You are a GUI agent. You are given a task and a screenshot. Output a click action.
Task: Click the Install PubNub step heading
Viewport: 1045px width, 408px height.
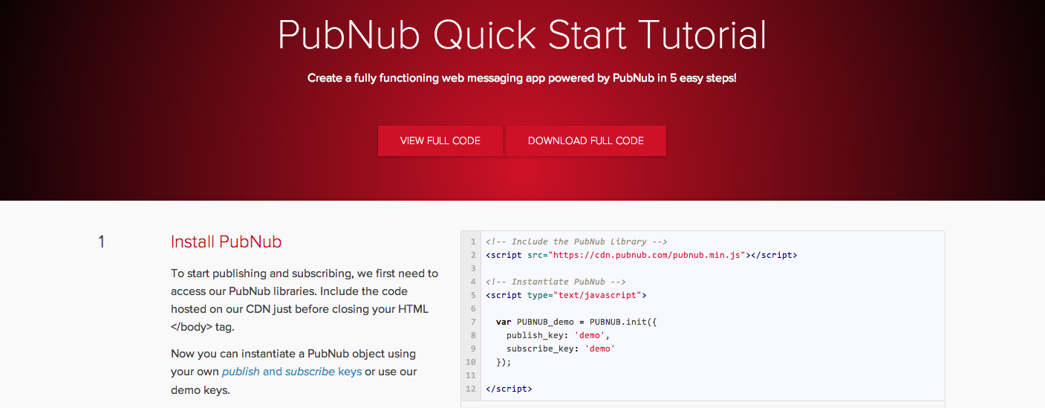(x=226, y=242)
